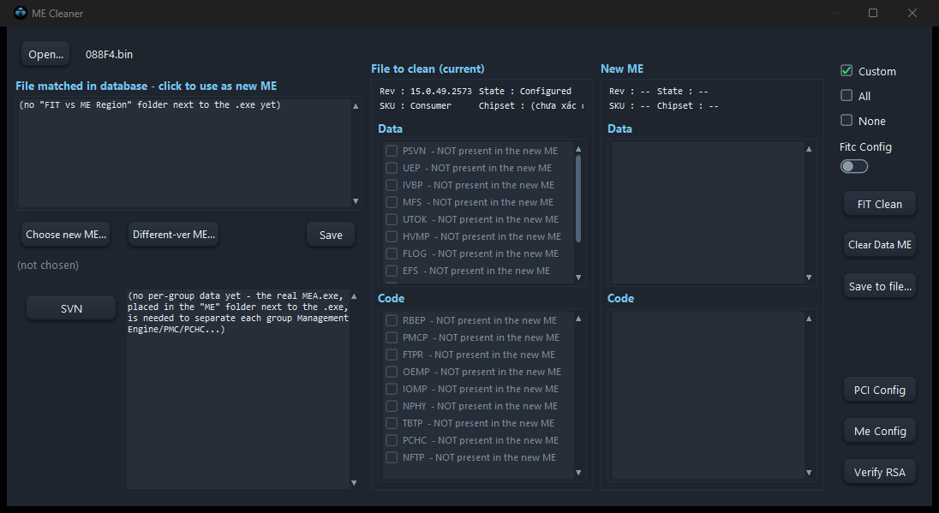Click current file Data list scrollbar thumb
This screenshot has height=513, width=939.
pos(578,199)
